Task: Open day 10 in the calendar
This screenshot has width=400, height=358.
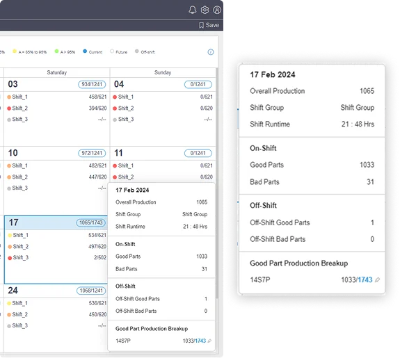Action: (13, 153)
